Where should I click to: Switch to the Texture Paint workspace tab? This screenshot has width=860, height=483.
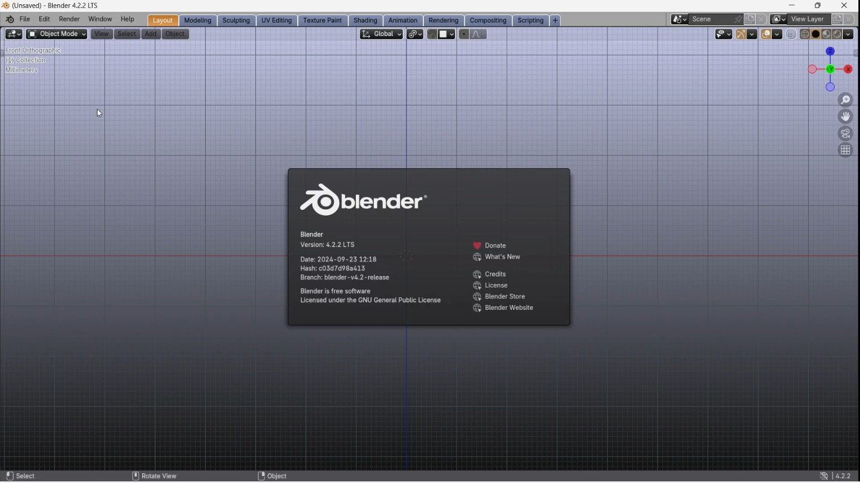tap(323, 20)
